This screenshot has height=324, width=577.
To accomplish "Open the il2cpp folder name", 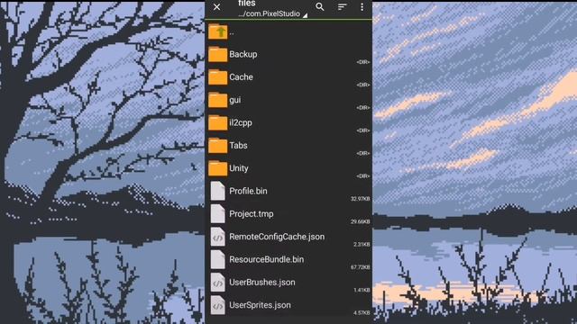I will (x=241, y=122).
